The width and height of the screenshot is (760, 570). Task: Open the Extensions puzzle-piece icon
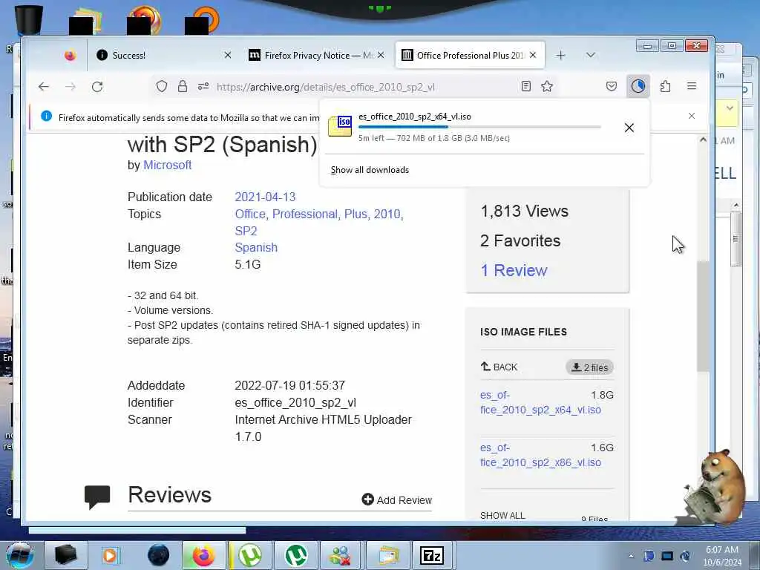(x=666, y=87)
